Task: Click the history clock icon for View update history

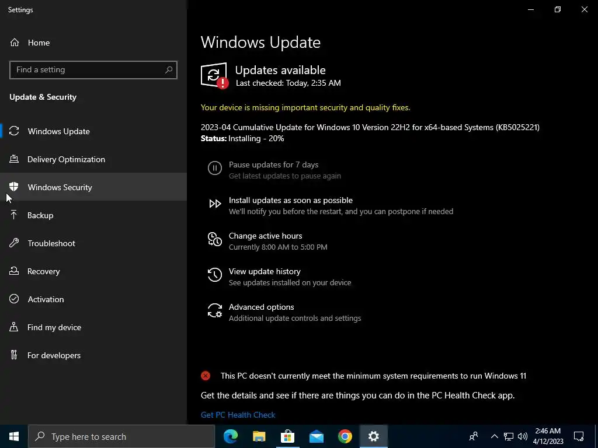Action: point(215,275)
